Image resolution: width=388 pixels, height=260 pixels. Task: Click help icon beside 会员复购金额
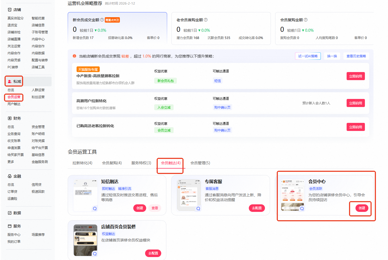pos(306,20)
